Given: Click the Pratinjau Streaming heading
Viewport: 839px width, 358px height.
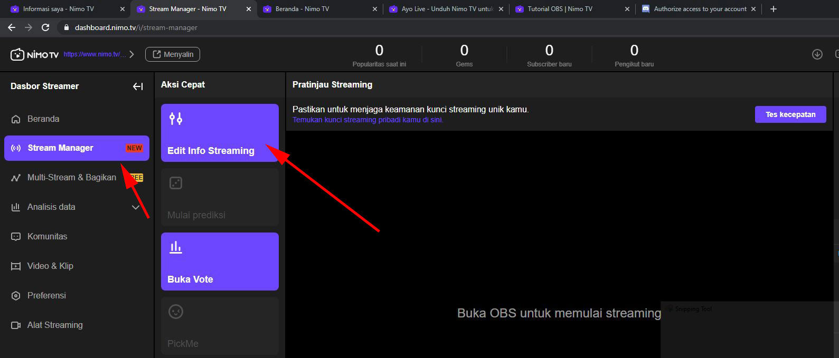Looking at the screenshot, I should [332, 85].
